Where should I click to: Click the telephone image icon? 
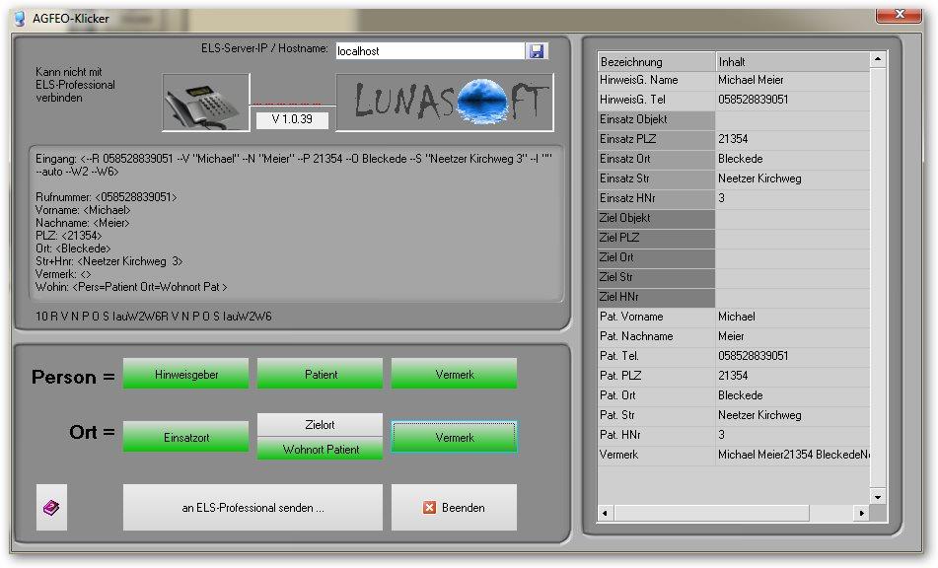(205, 102)
